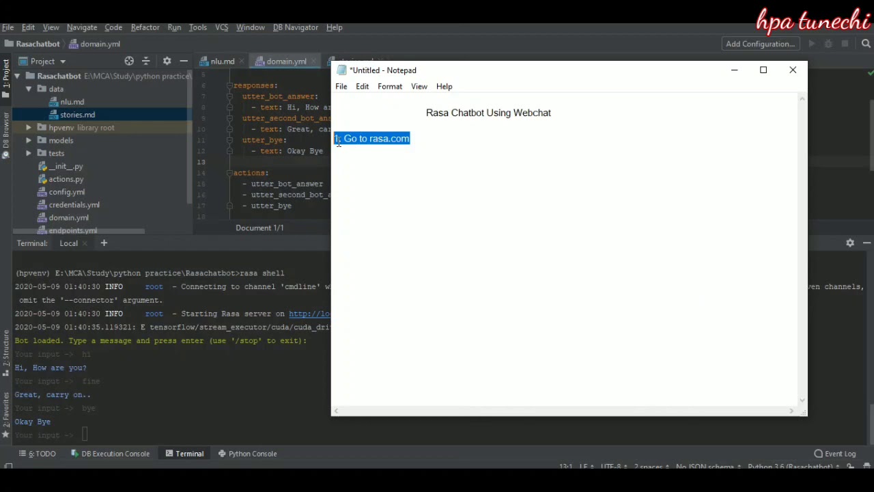Click the Project panel horizontal scrollbar
Screen dimensions: 874x492
coord(79,231)
